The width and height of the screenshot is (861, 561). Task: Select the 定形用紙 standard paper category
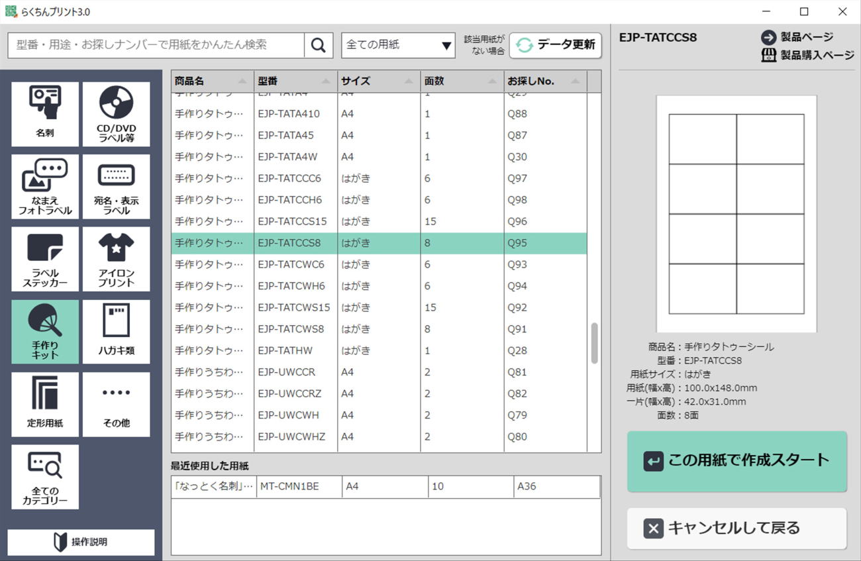click(x=45, y=404)
